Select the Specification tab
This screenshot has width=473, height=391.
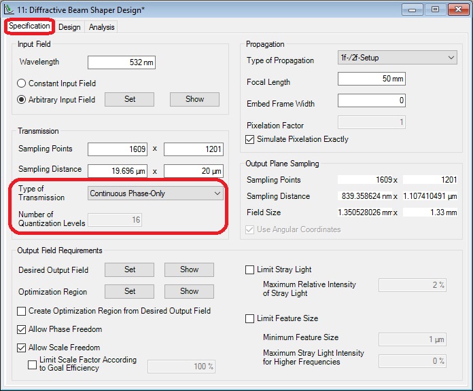point(30,26)
